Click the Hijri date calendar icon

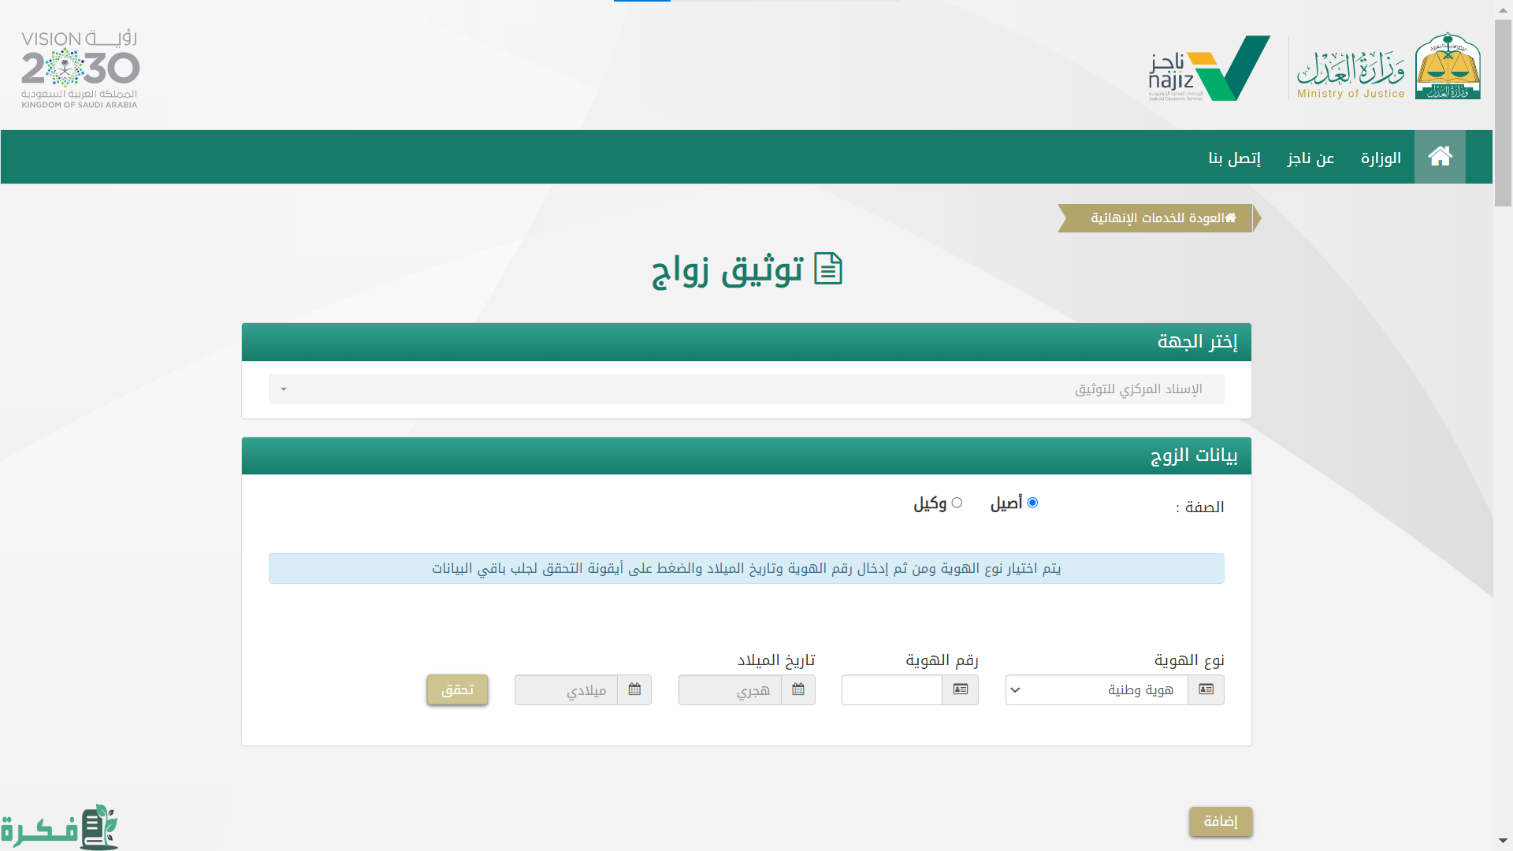798,689
